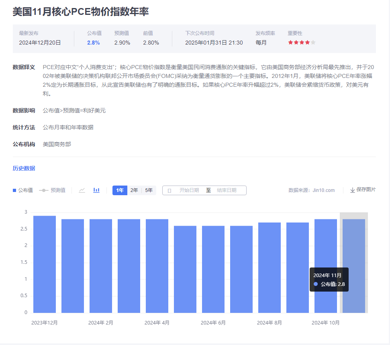Click the 2024年 6月 bar in chart
Image resolution: width=390 pixels, height=345 pixels.
(213, 269)
